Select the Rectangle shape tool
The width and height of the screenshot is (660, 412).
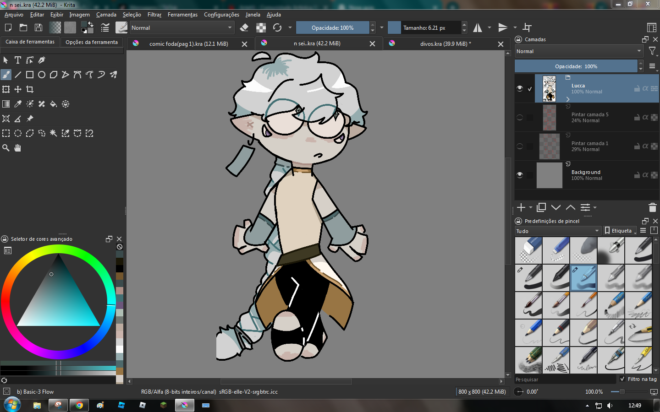(x=30, y=75)
